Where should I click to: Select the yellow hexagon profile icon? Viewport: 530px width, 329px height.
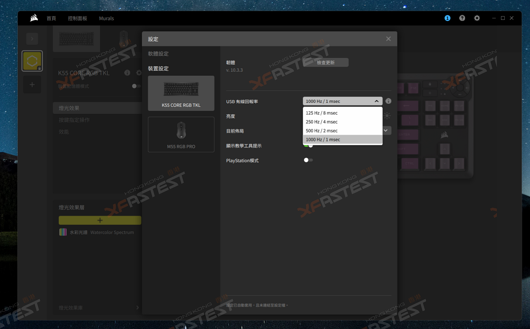tap(32, 61)
